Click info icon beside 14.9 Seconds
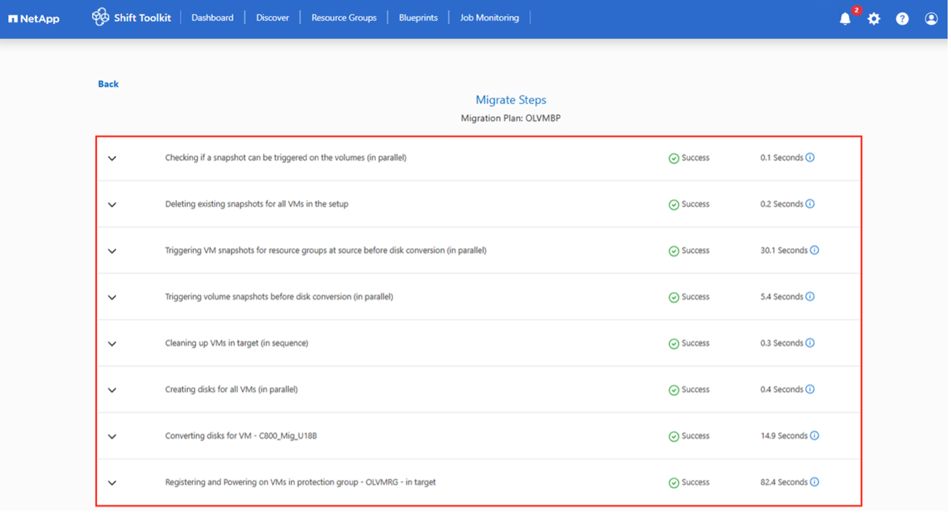 [x=814, y=436]
